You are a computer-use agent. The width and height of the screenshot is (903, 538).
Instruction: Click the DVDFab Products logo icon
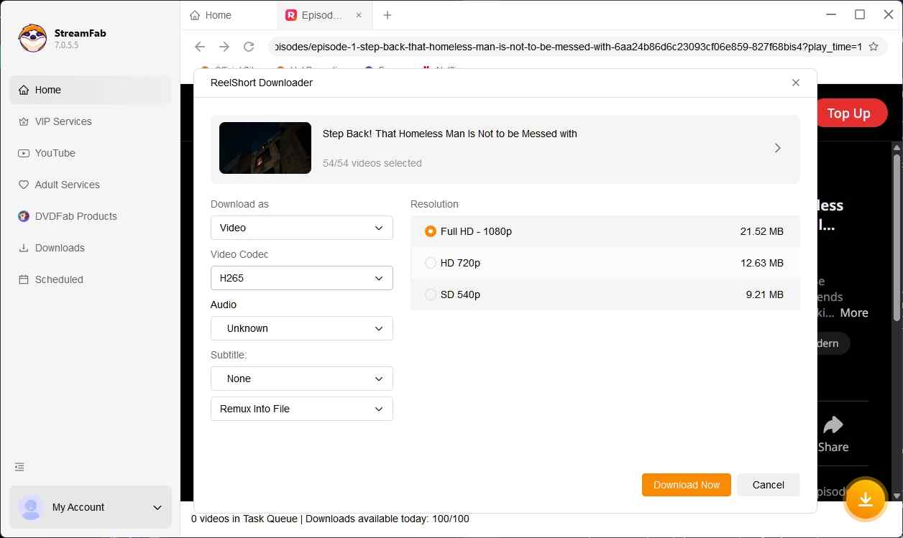[24, 216]
